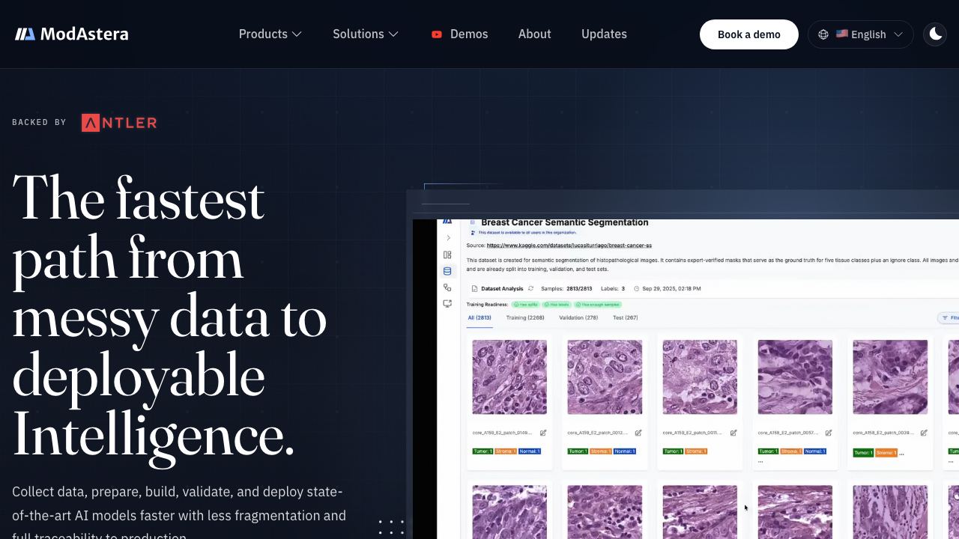Click the Breast Cancer Semantic Segmentation title
Image resolution: width=959 pixels, height=539 pixels.
click(565, 222)
